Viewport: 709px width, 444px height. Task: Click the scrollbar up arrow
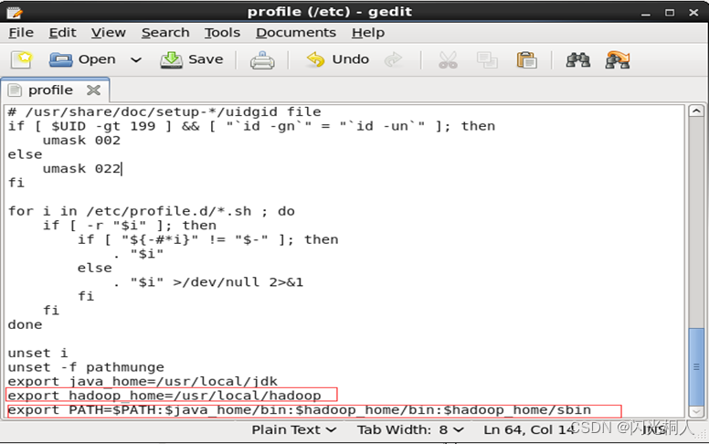(696, 111)
